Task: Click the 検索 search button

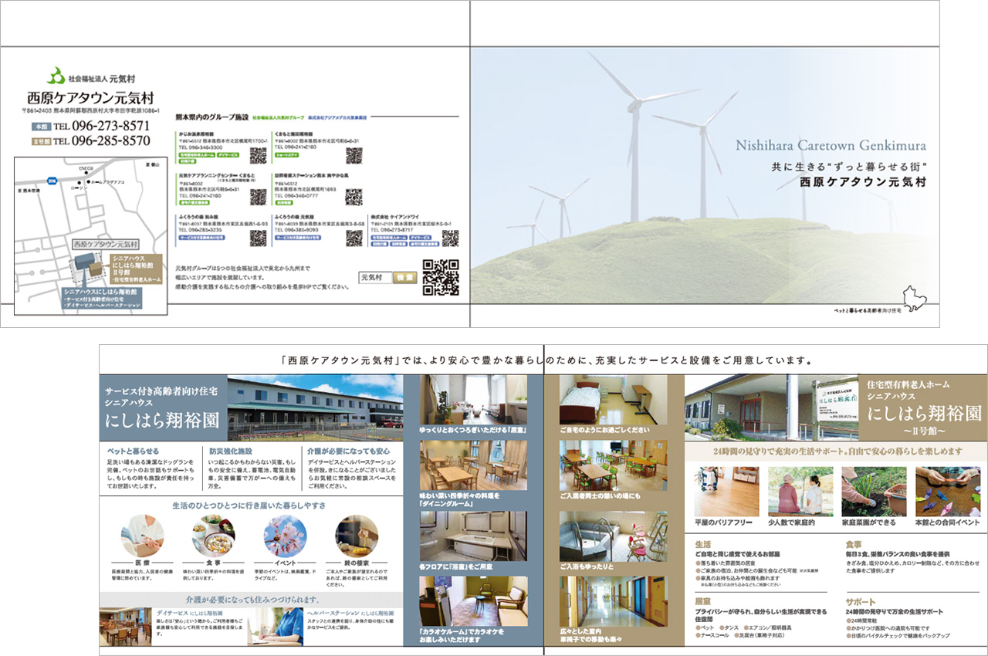Action: 405,277
